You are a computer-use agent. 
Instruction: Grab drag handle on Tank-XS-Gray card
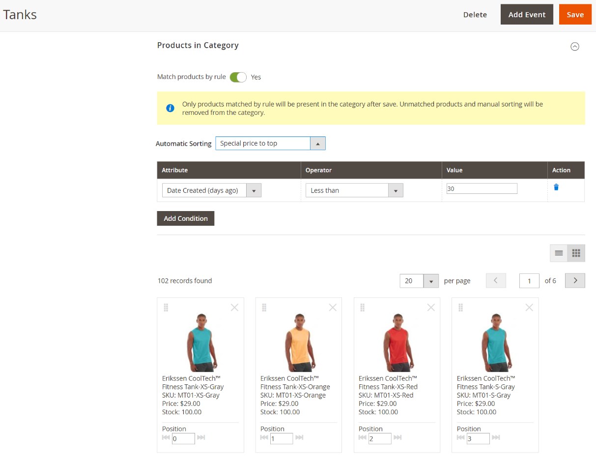[166, 307]
